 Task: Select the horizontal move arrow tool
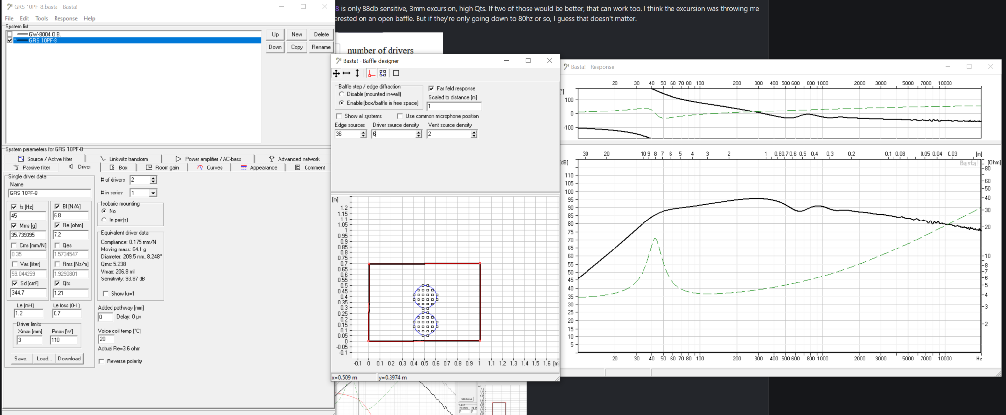(x=347, y=73)
